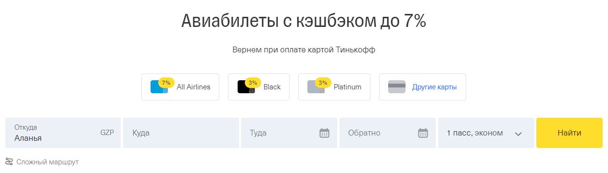Open the Другие карты link

[x=434, y=87]
